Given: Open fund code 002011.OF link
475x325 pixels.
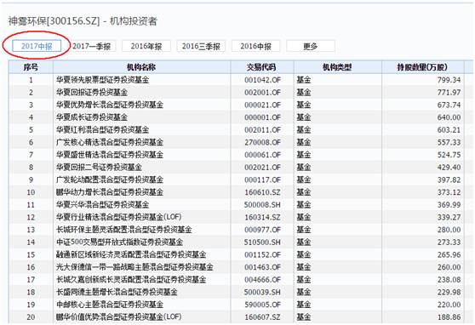Looking at the screenshot, I should click(262, 130).
